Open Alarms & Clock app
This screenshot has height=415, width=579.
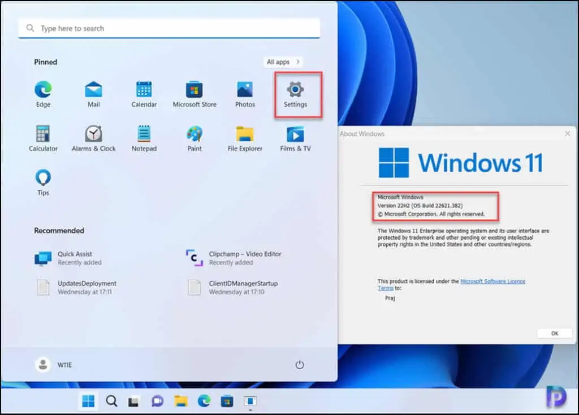[93, 139]
